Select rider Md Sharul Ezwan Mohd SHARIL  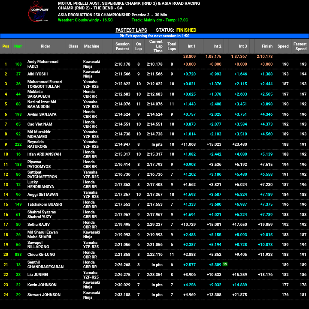tap(42, 234)
